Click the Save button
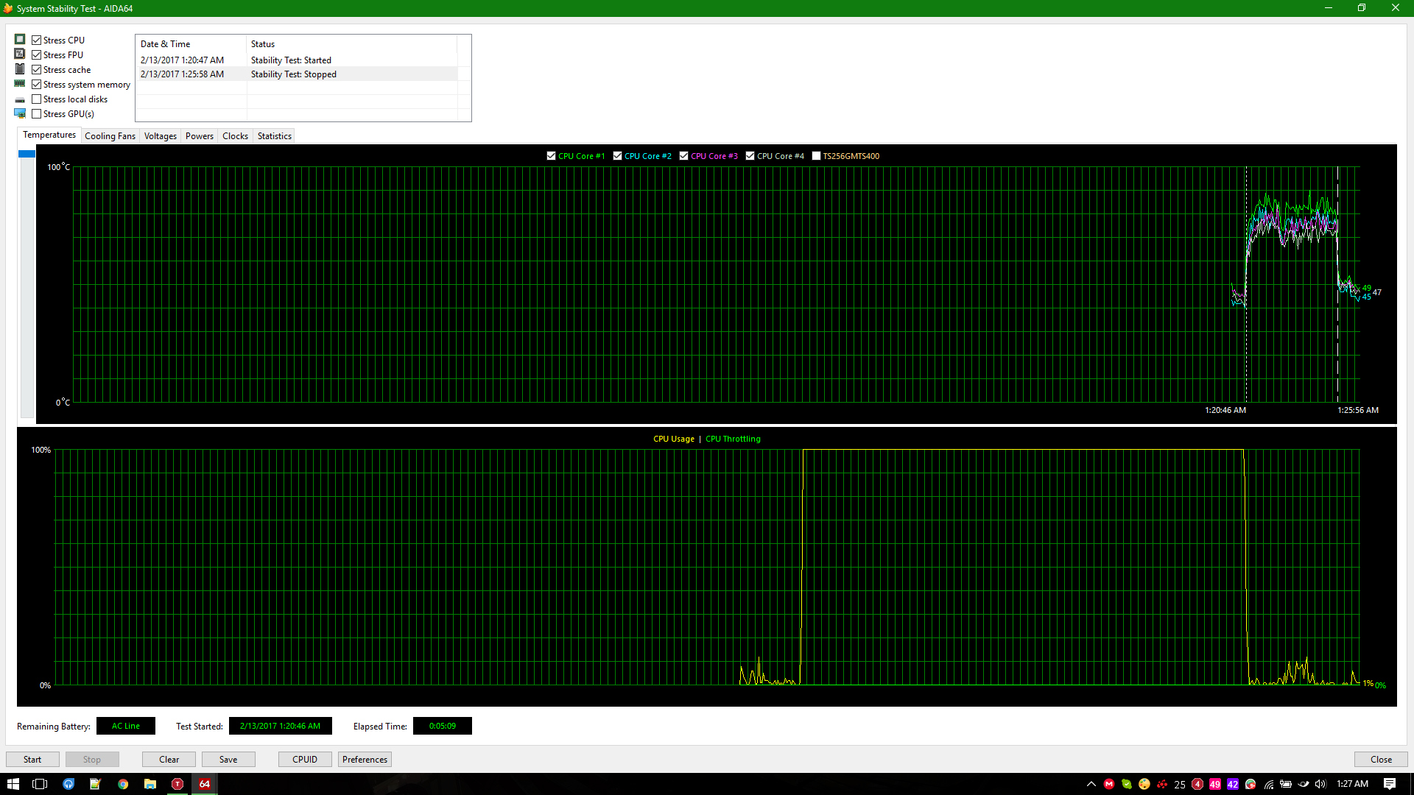Screen dimensions: 1414x795 [228, 760]
